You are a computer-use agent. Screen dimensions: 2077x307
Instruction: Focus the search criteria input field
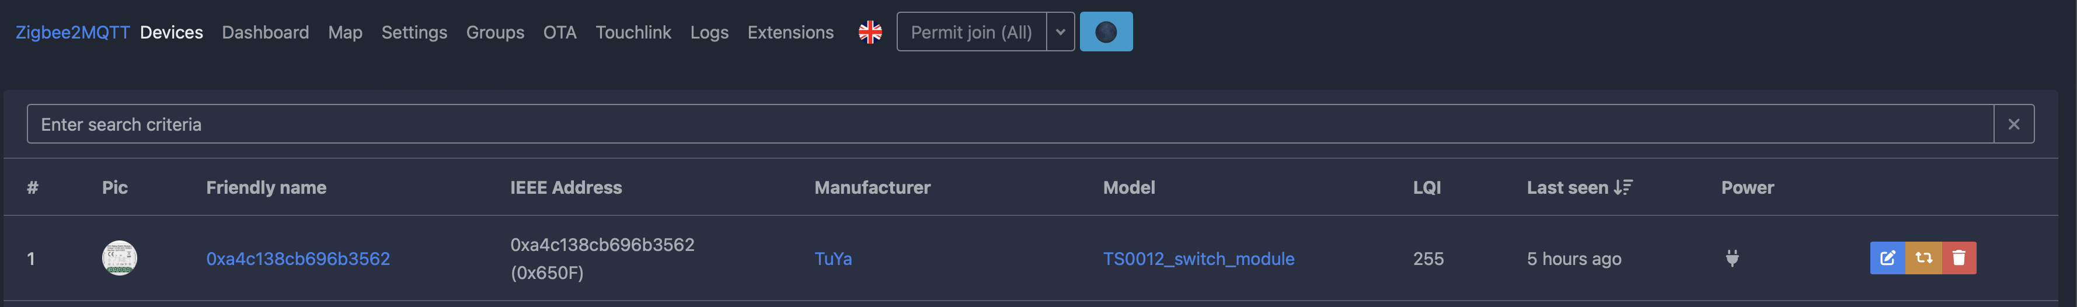(x=1010, y=124)
